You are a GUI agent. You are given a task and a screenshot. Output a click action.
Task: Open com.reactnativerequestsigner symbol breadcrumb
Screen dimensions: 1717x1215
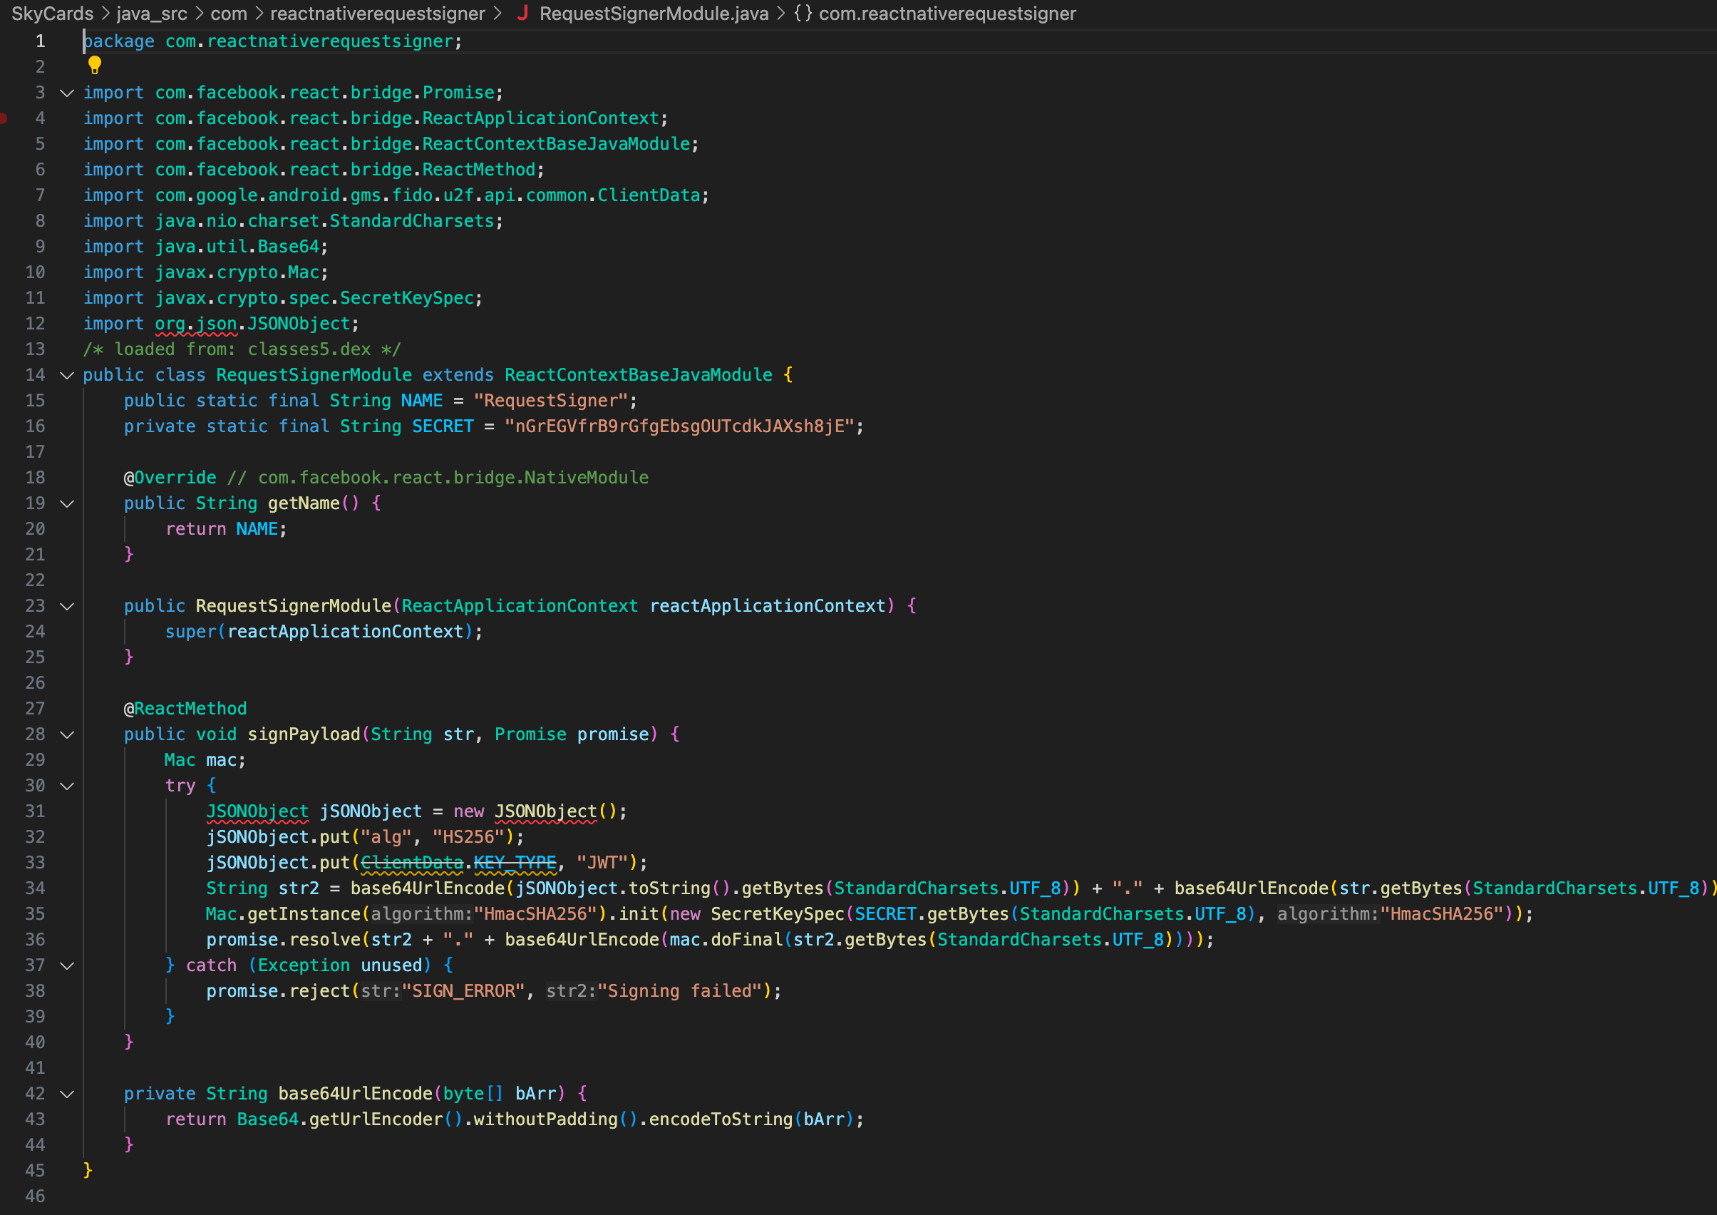[947, 14]
